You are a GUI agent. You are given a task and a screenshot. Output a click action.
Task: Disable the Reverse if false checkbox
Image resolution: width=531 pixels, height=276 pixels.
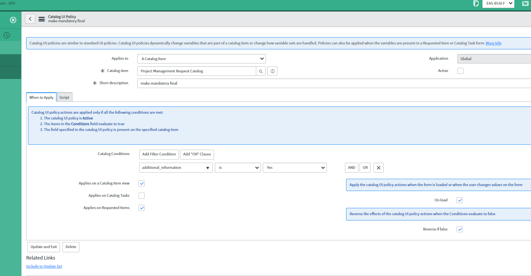460,229
